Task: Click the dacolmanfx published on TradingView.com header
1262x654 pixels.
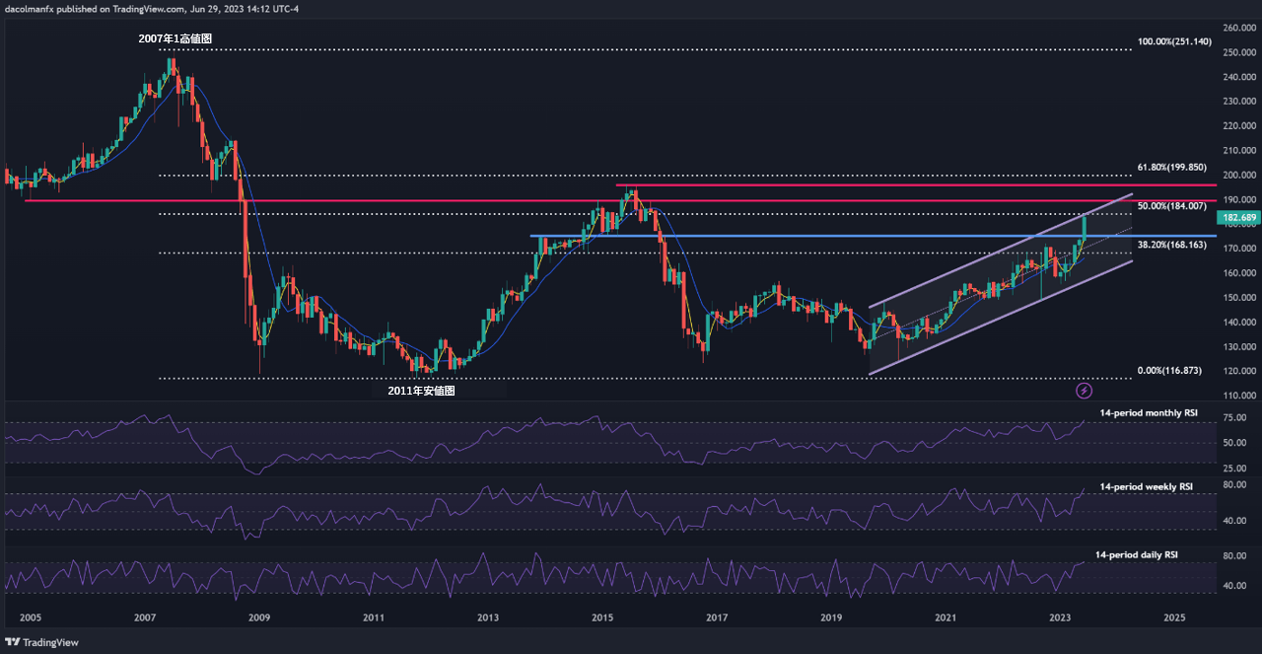Action: 154,9
